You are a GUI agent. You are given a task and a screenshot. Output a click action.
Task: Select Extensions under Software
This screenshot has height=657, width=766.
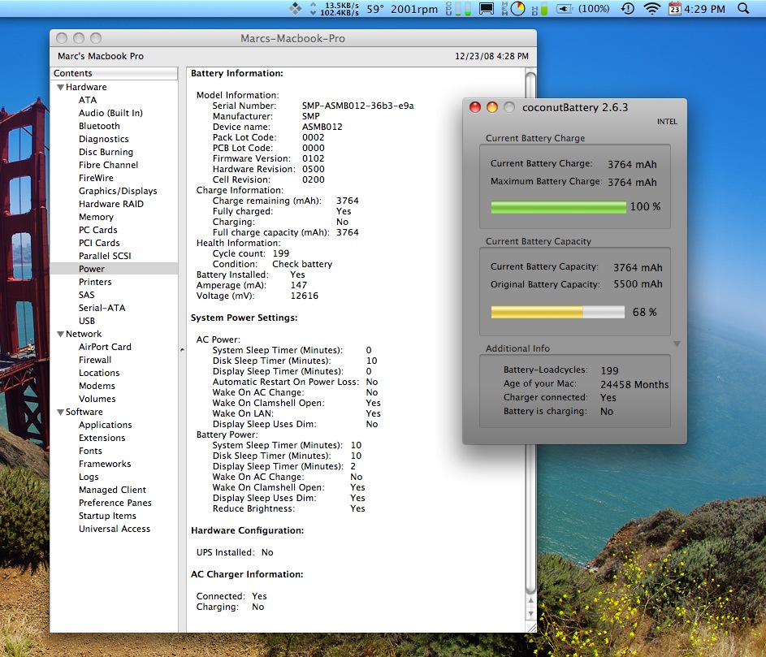click(x=102, y=438)
